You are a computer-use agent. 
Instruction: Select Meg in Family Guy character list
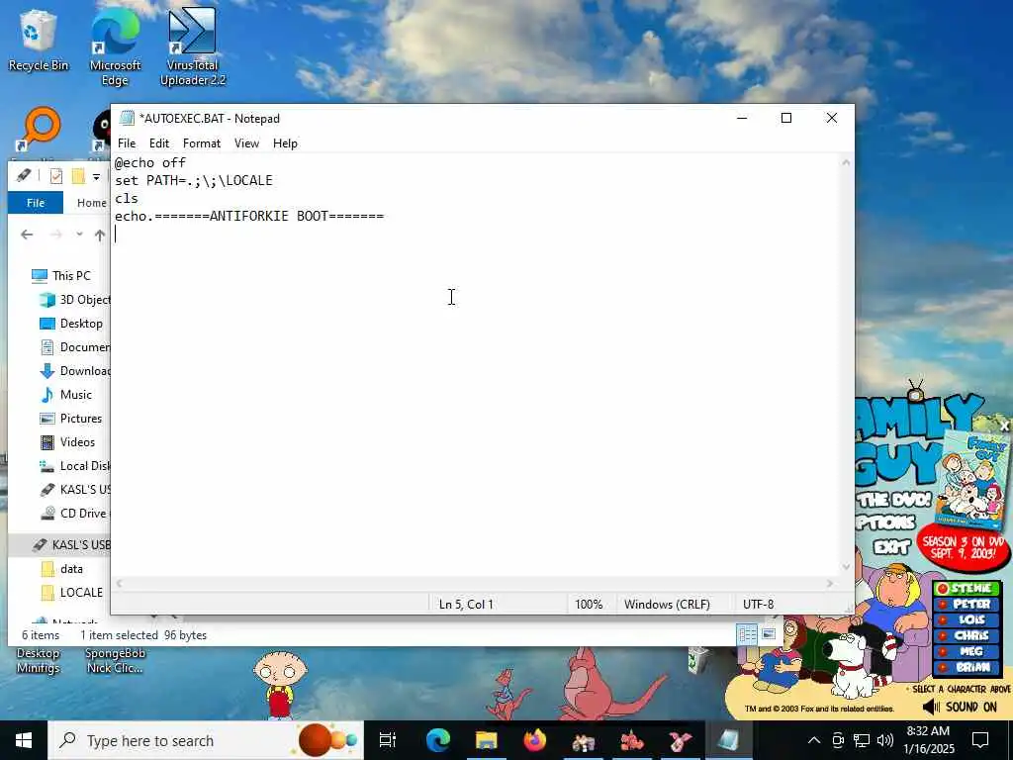click(x=967, y=651)
